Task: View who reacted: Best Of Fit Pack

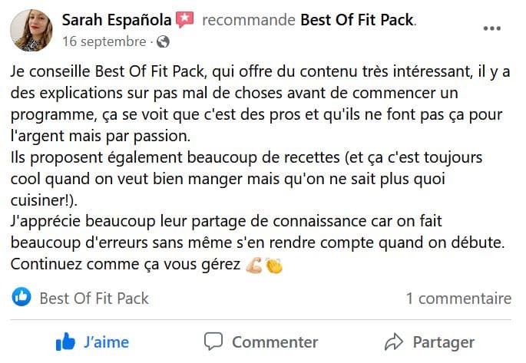Action: pyautogui.click(x=94, y=298)
